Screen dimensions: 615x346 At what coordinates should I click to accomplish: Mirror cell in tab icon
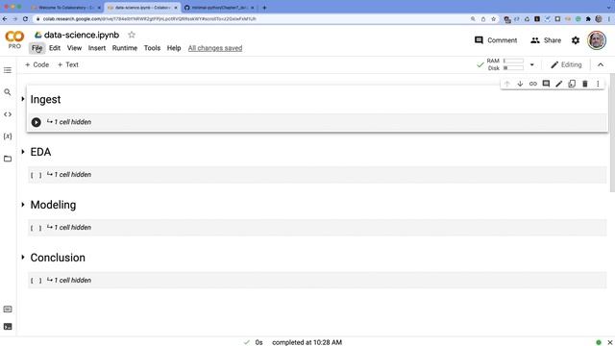pyautogui.click(x=572, y=84)
